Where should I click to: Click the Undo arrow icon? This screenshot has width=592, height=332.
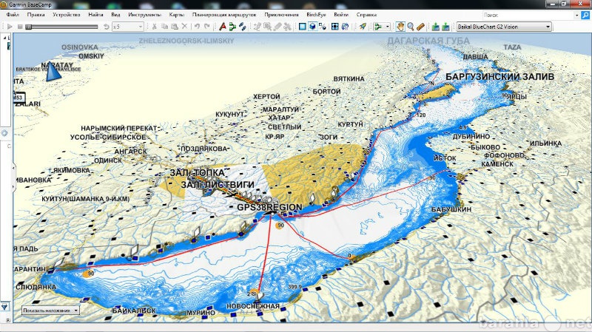tap(197, 27)
